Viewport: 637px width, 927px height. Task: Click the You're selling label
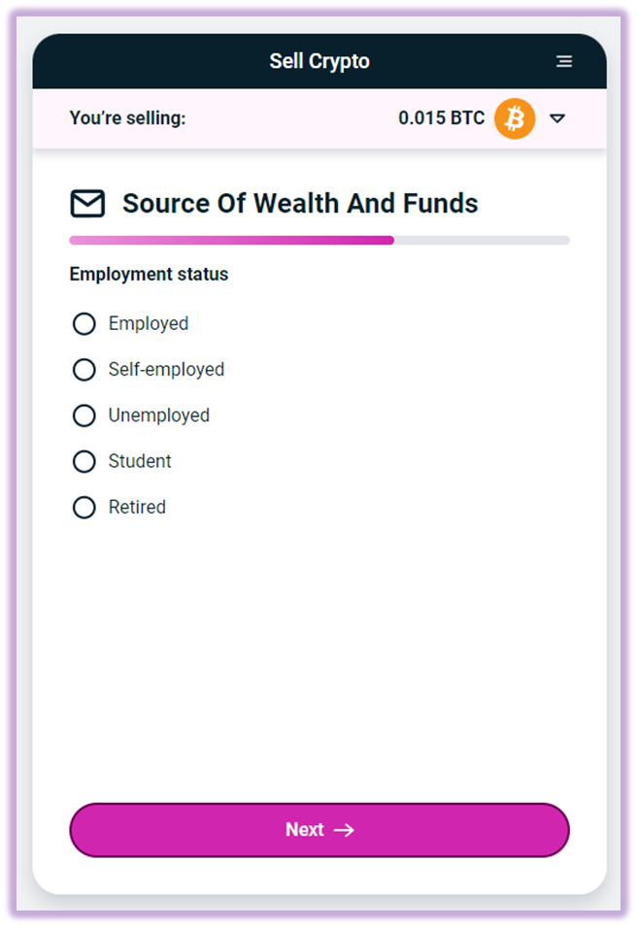coord(128,118)
